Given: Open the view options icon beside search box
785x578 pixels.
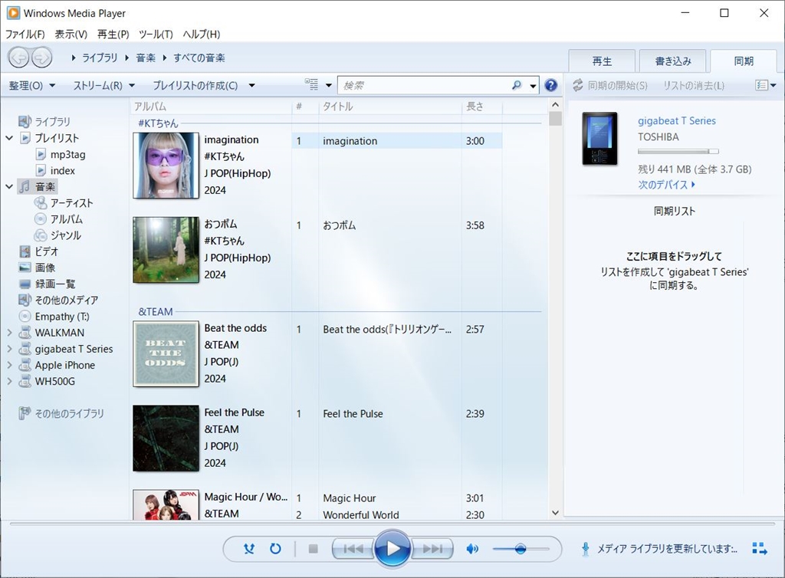Looking at the screenshot, I should click(x=311, y=85).
